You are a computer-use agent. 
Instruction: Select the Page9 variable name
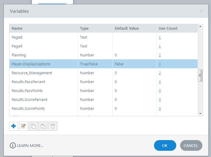[x=17, y=46]
